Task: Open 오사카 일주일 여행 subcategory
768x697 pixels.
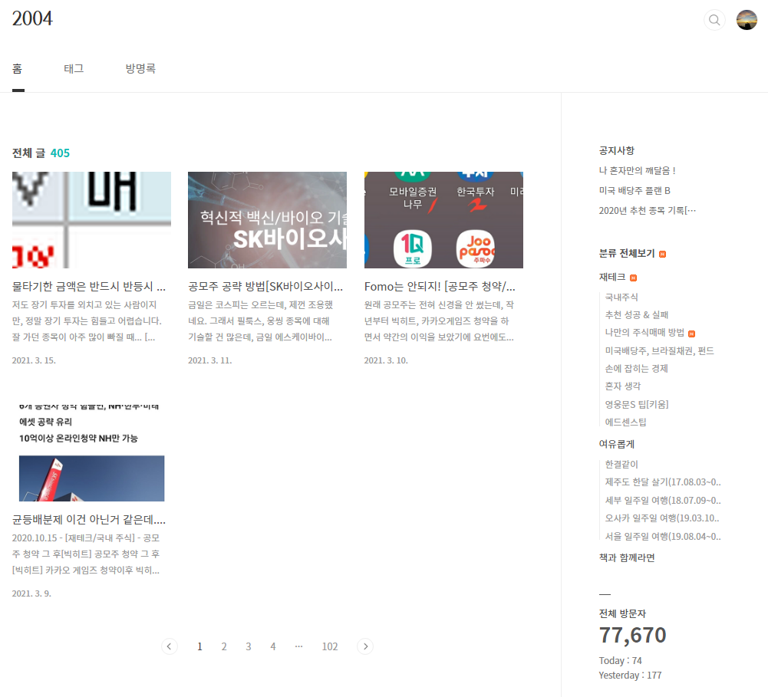Action: tap(662, 518)
